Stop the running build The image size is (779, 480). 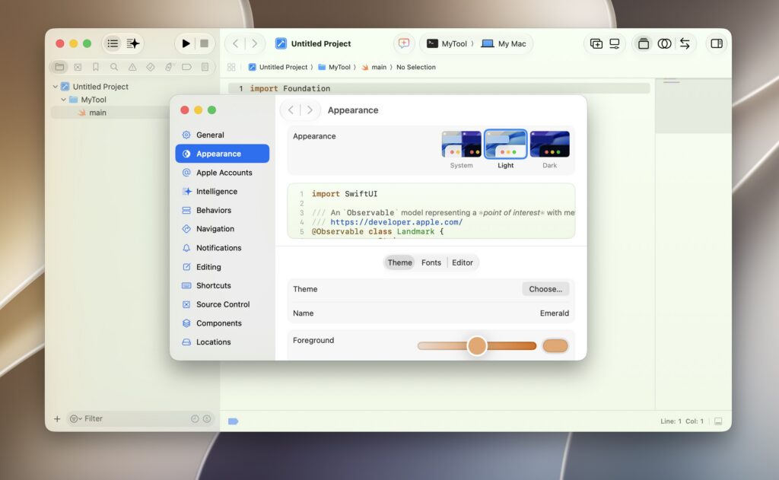click(x=204, y=43)
